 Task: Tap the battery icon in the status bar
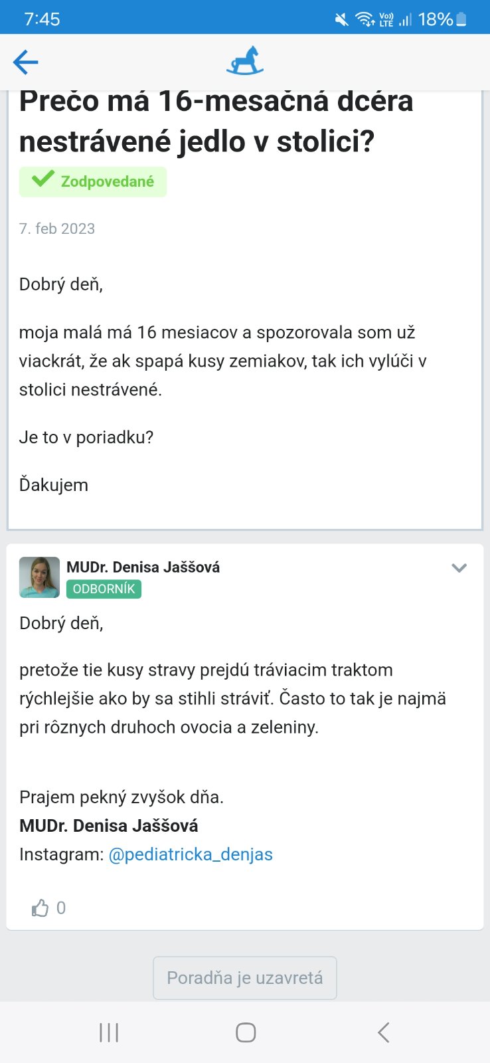[x=461, y=19]
